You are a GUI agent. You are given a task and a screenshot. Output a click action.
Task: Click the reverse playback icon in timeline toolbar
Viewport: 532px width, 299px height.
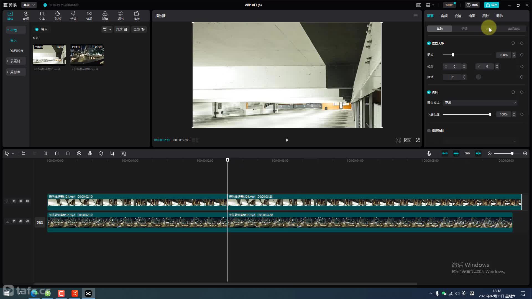click(79, 153)
